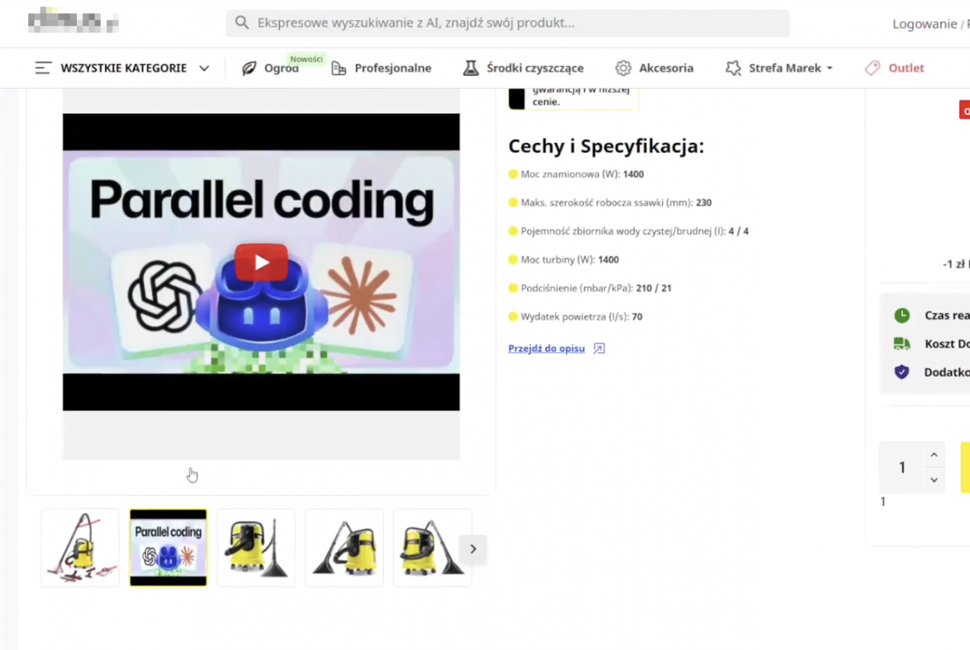Click the Profesjonalne buildings icon
Screen dimensions: 970x650
click(339, 69)
